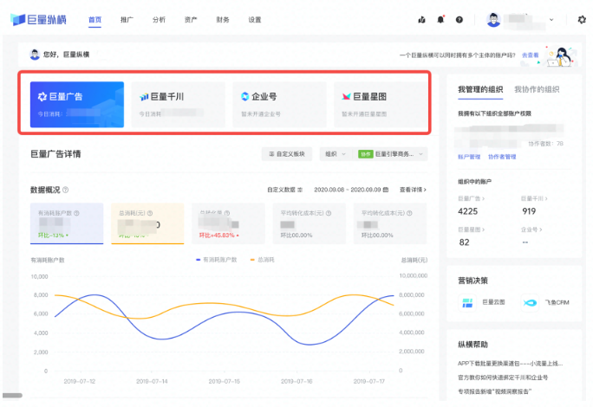Image resolution: width=593 pixels, height=407 pixels.
Task: Click the 巨量纵横 logo
Action: [38, 19]
